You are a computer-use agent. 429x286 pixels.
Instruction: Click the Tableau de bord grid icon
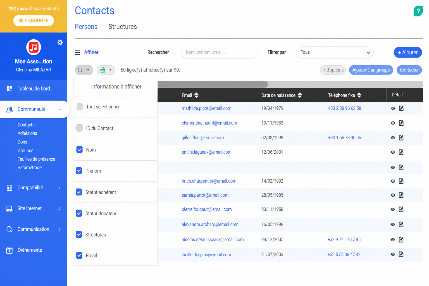point(9,89)
